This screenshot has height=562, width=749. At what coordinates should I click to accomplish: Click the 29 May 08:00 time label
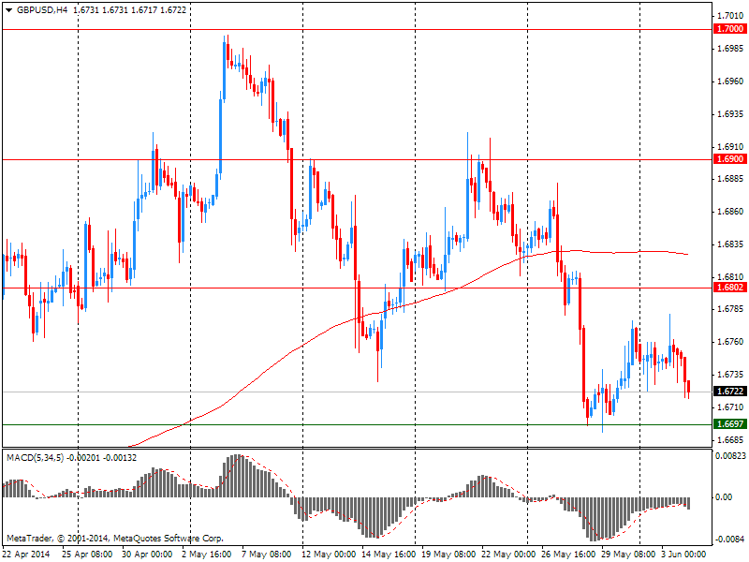click(x=627, y=555)
